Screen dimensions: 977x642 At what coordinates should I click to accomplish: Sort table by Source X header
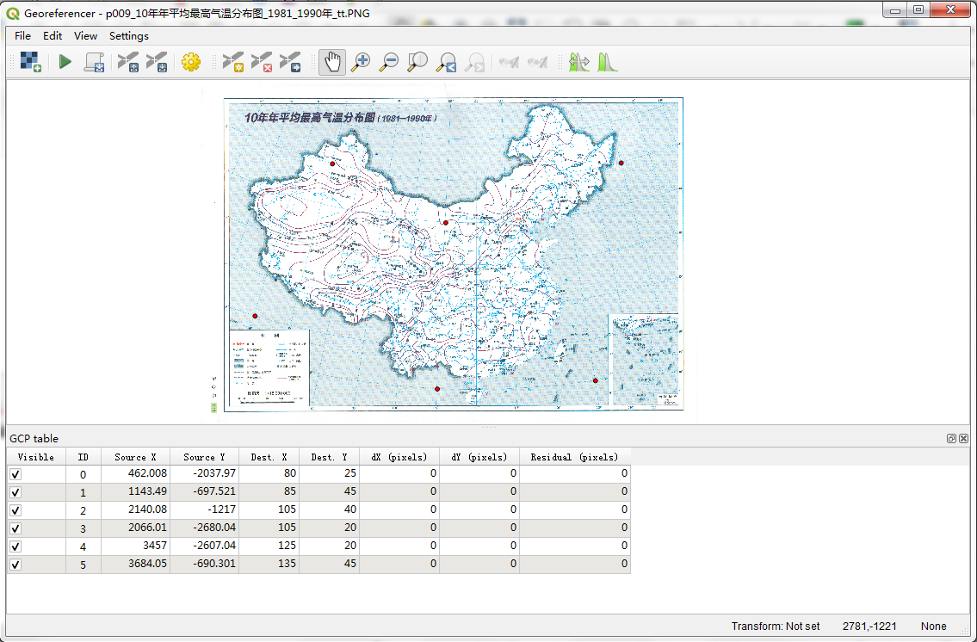[135, 457]
